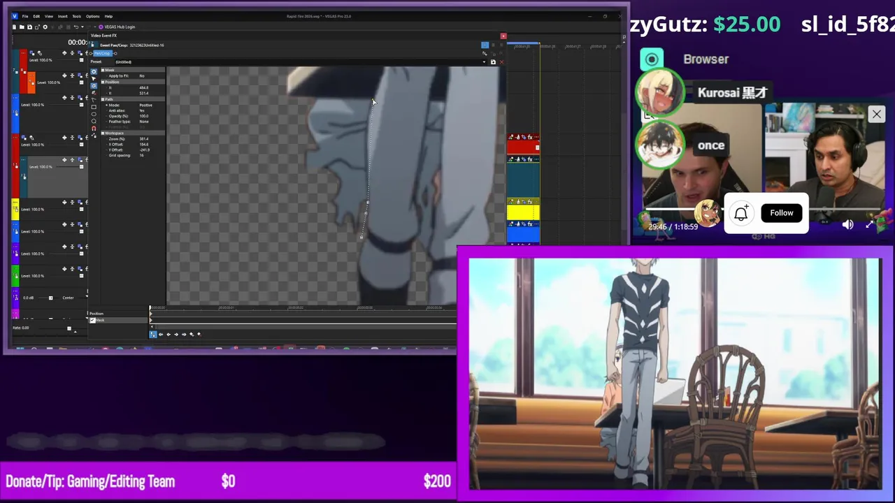The width and height of the screenshot is (895, 503).
Task: Expand the undo history dropdown arrow
Action: tap(83, 27)
